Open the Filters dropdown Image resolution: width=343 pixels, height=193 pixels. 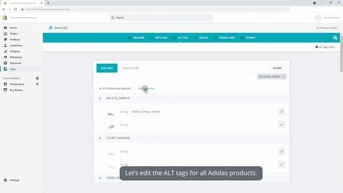click(277, 68)
